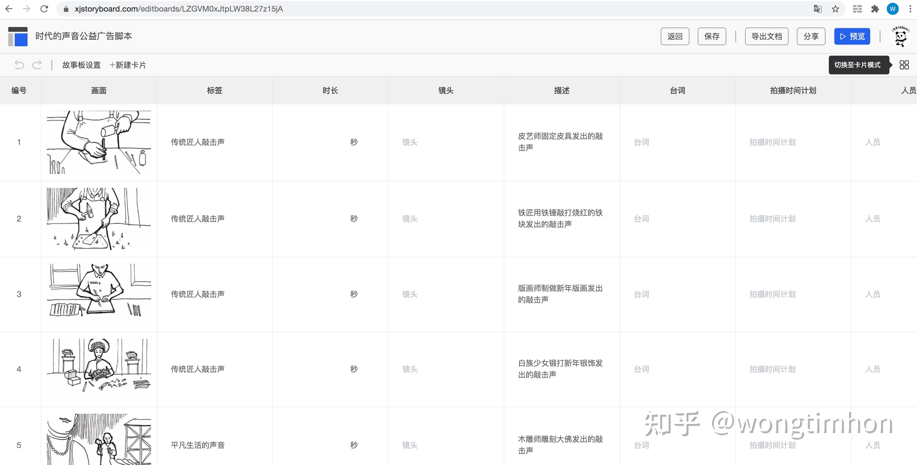This screenshot has width=917, height=465.
Task: Switch to card mode grid icon
Action: tap(904, 65)
